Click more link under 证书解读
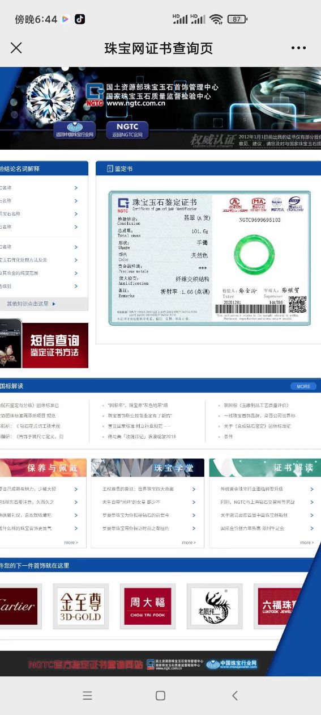The image size is (321, 715). (x=307, y=542)
